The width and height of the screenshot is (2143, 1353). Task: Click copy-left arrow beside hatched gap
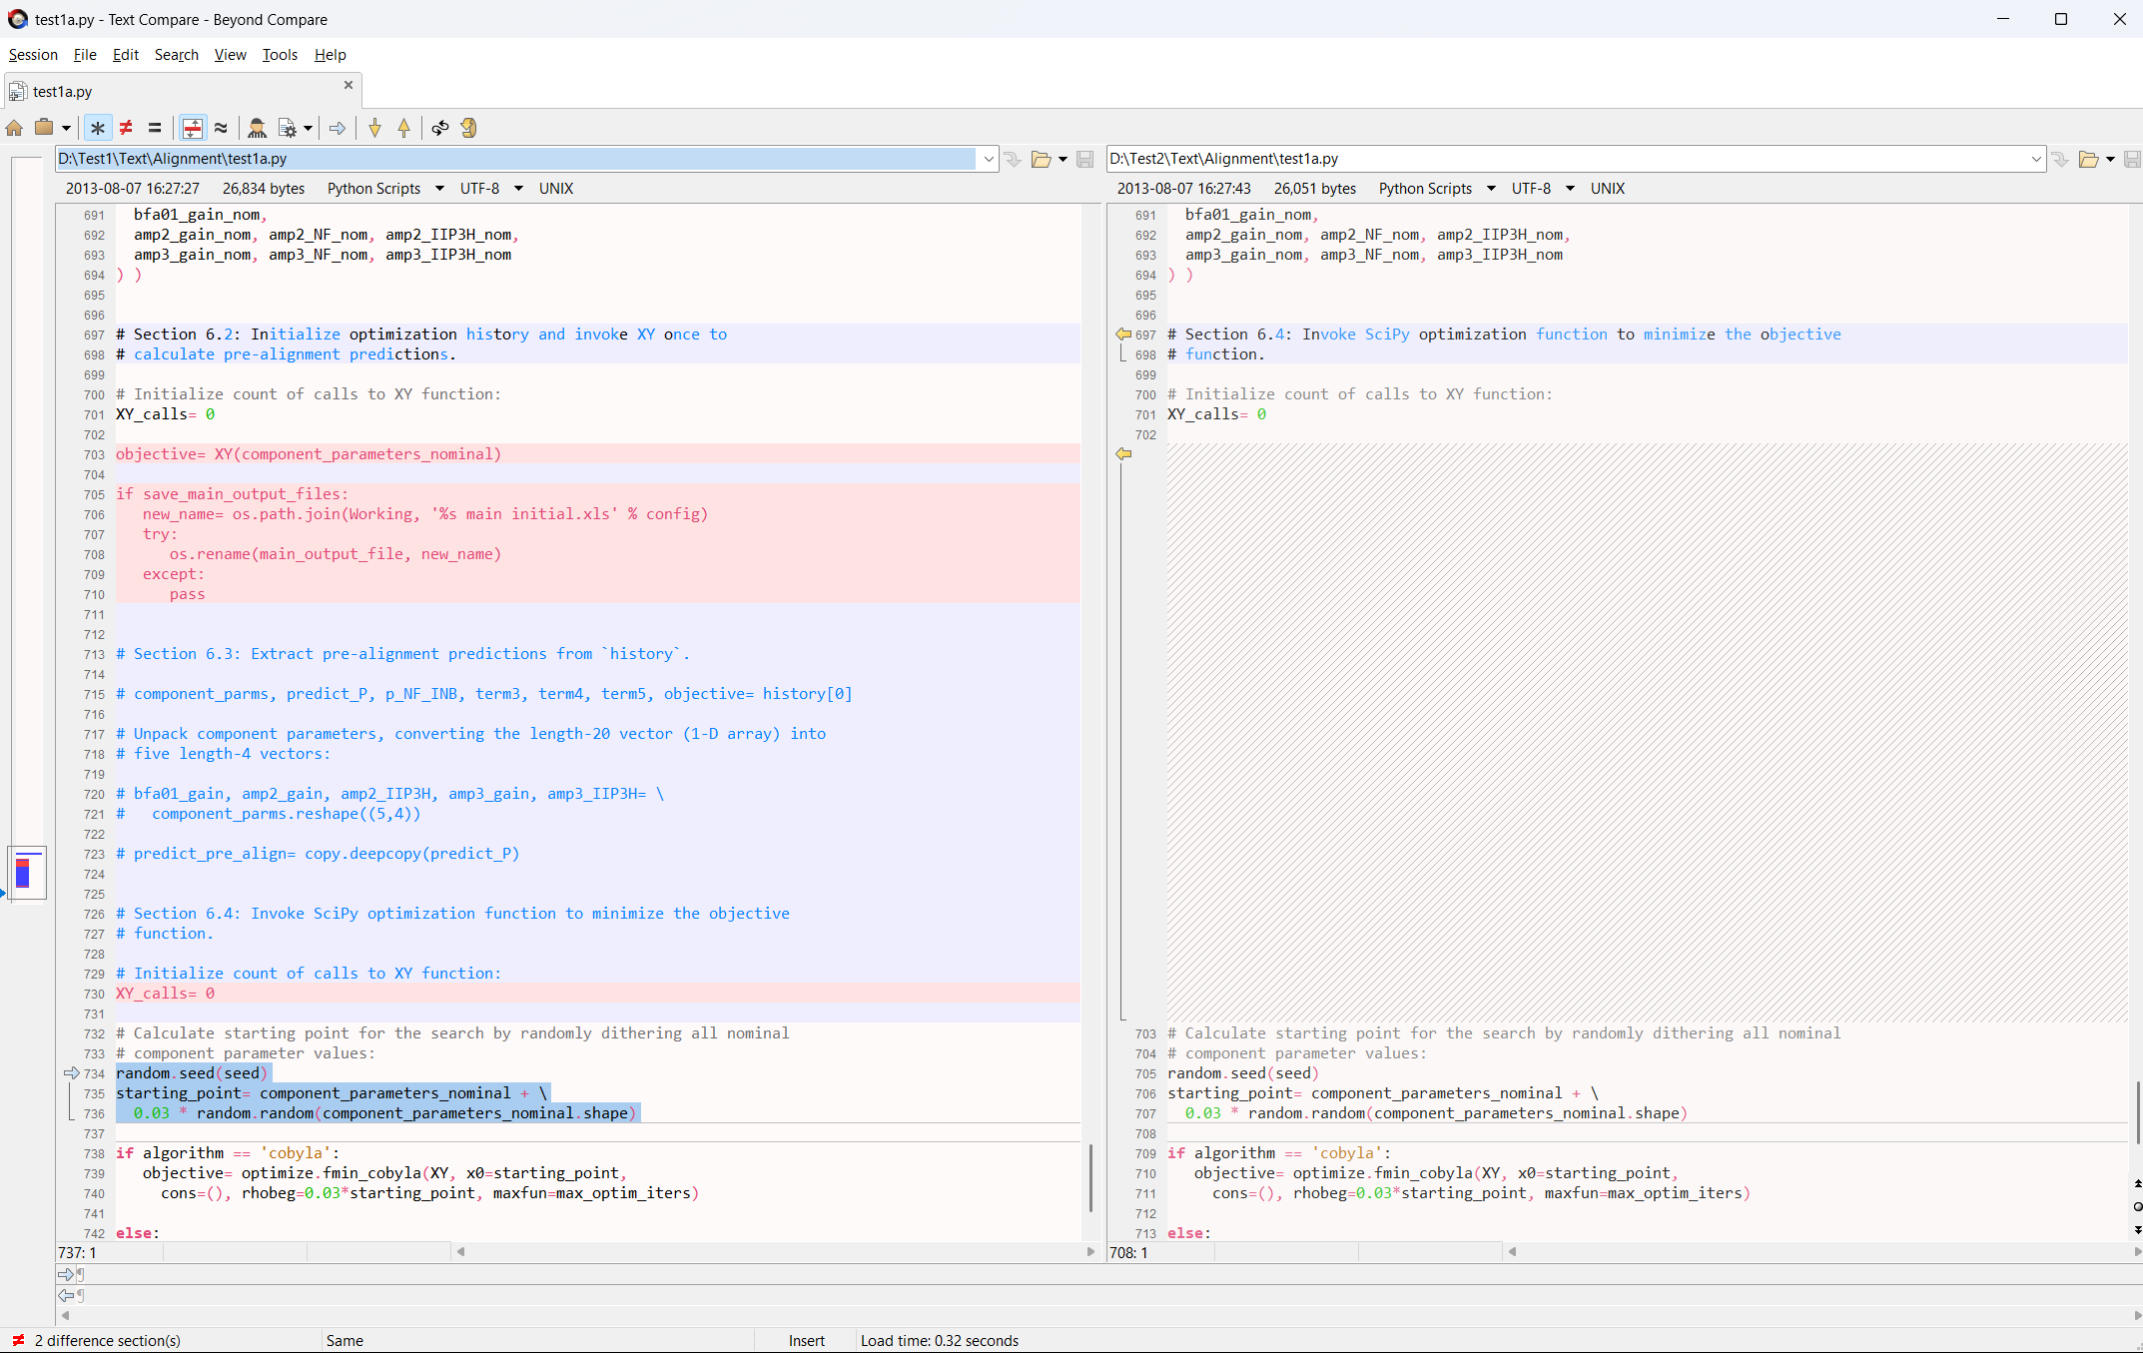click(x=1123, y=454)
